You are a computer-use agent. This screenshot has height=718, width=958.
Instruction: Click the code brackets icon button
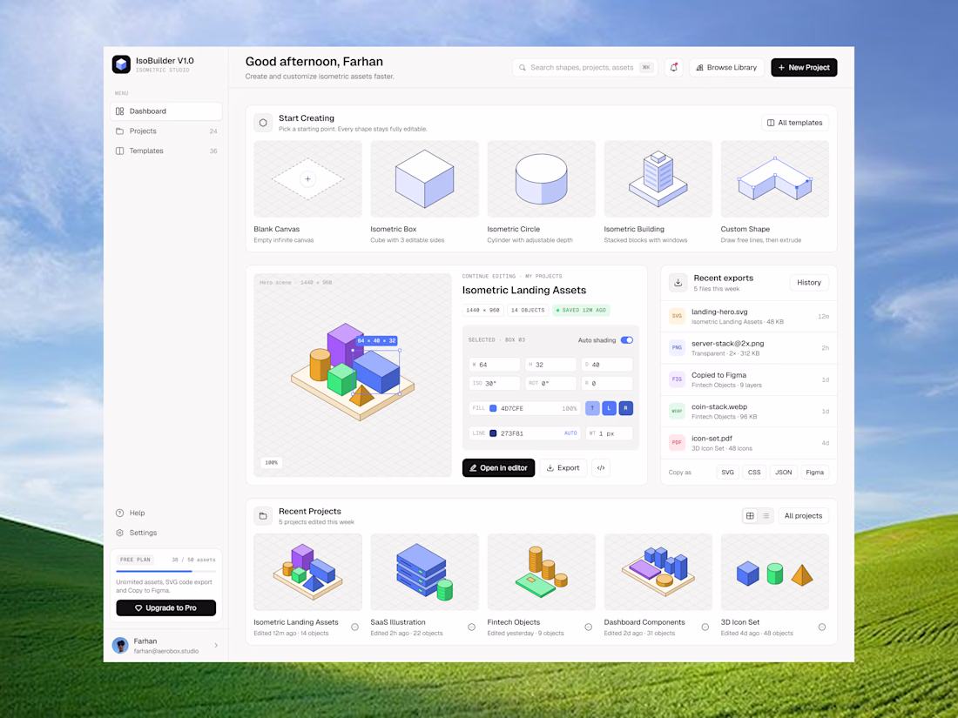pos(601,467)
